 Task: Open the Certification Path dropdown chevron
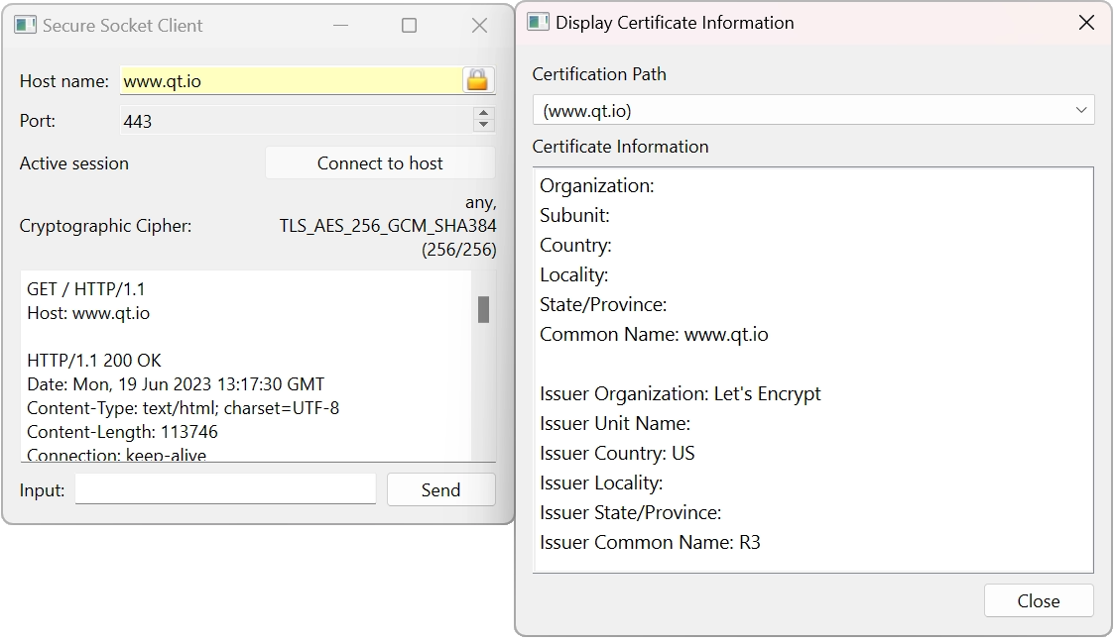(x=1081, y=110)
